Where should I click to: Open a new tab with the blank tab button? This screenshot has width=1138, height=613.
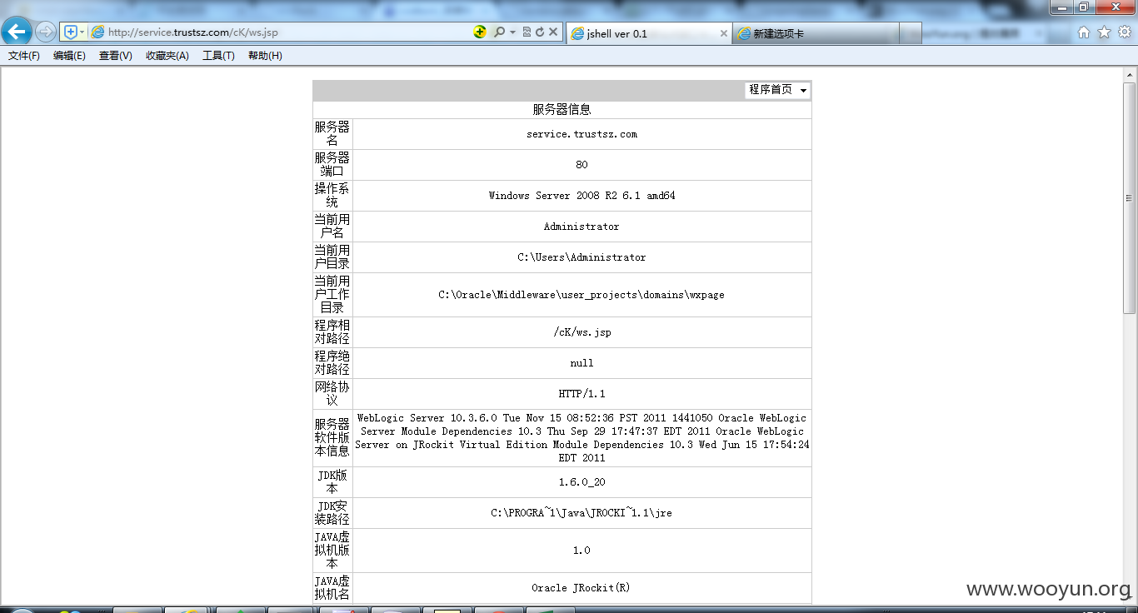[911, 33]
